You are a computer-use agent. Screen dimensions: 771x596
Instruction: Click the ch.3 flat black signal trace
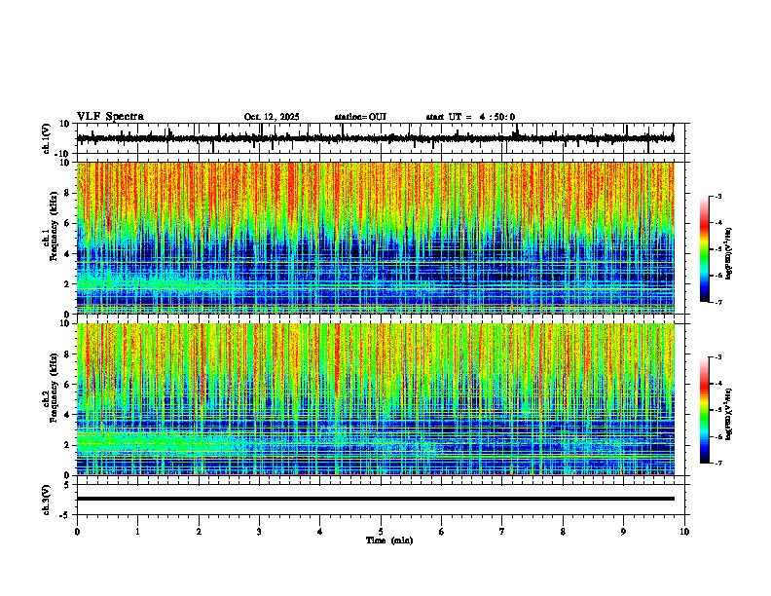pyautogui.click(x=375, y=499)
